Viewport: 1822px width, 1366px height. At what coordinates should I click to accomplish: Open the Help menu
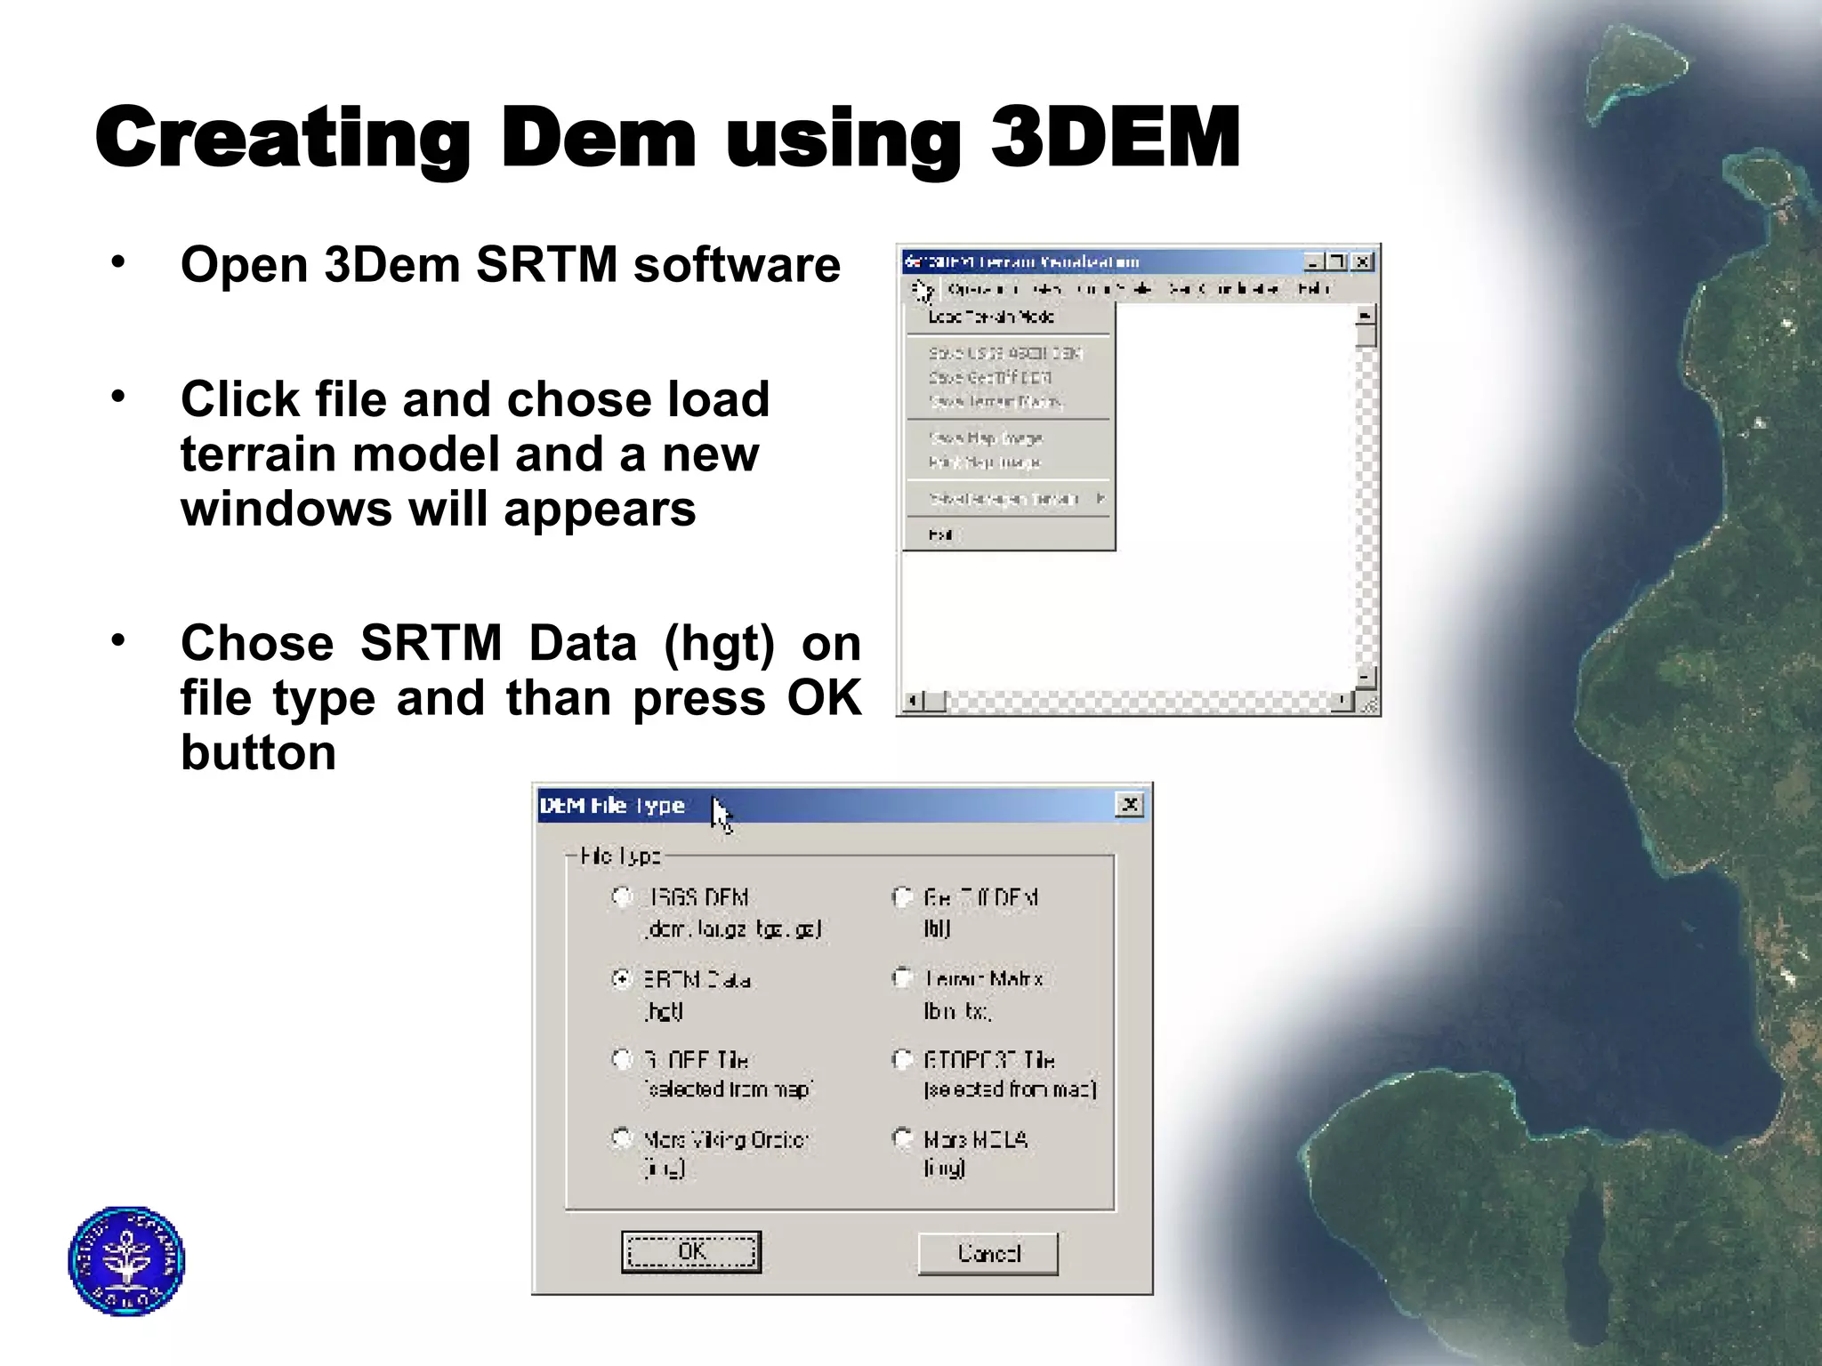[x=1312, y=288]
